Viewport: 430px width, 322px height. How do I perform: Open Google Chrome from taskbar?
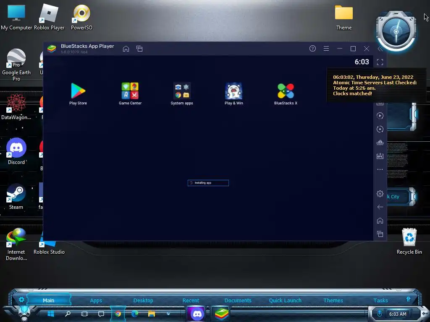[x=118, y=314]
